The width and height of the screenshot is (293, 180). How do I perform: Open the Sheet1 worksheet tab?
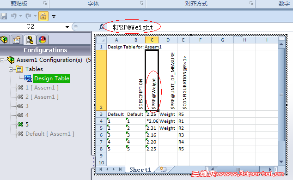click(x=140, y=169)
